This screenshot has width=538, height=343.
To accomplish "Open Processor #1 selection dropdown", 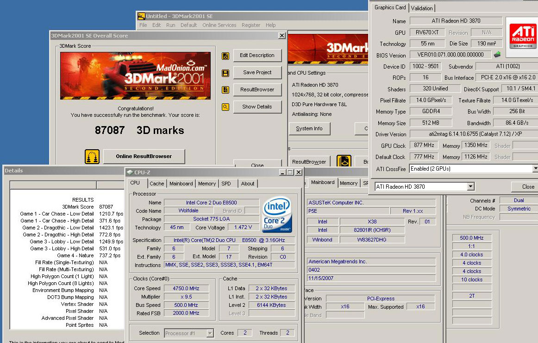I will click(210, 333).
